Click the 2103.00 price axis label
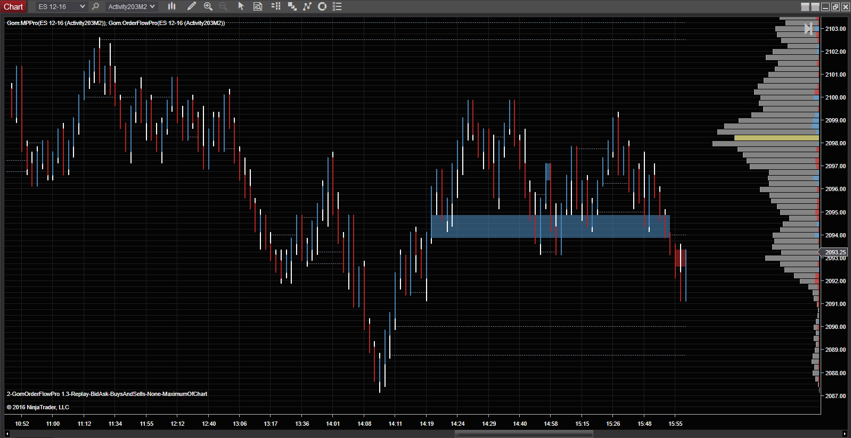 [x=835, y=29]
